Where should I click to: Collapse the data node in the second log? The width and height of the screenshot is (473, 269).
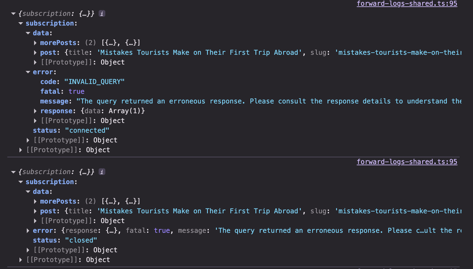tap(28, 192)
